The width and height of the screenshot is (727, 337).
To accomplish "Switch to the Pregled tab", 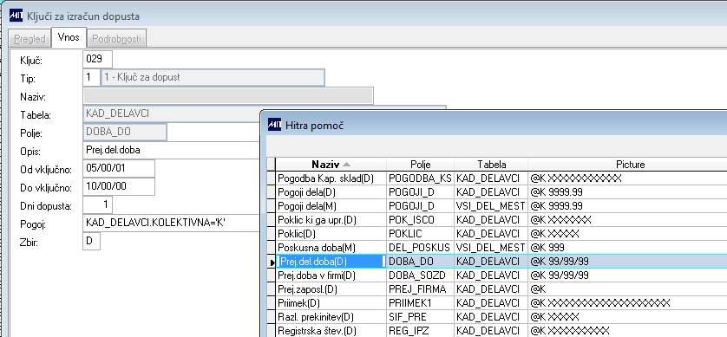I will 29,39.
